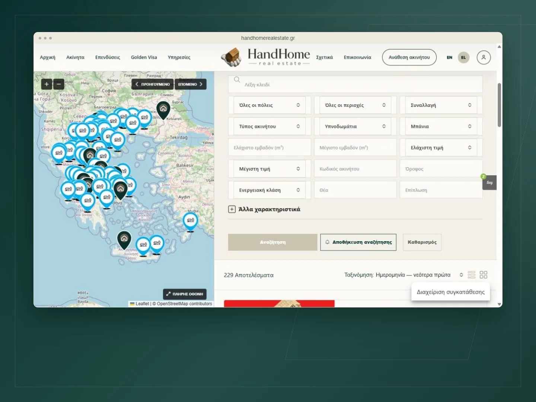Open the Μπάνια dropdown
This screenshot has width=536, height=402.
tap(441, 126)
